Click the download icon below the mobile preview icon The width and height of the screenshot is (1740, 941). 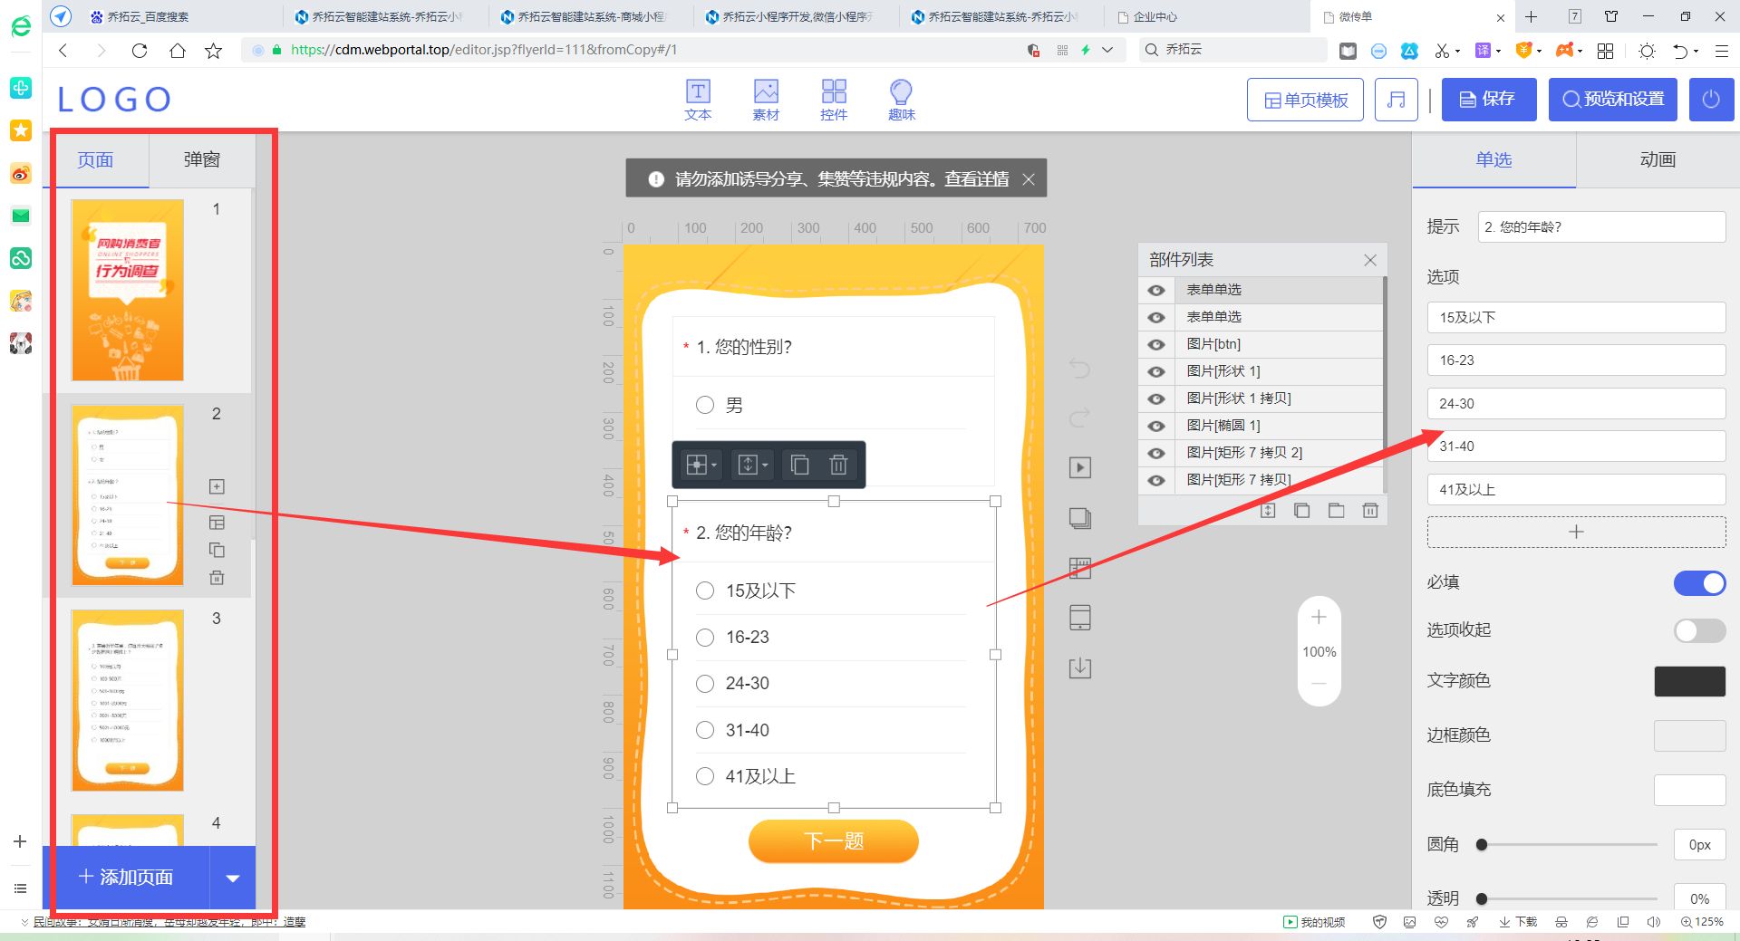(1078, 667)
